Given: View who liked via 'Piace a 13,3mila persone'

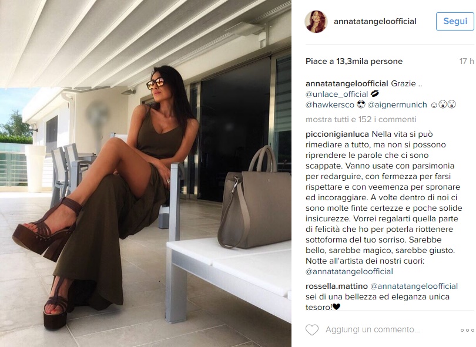Looking at the screenshot, I should tap(354, 61).
